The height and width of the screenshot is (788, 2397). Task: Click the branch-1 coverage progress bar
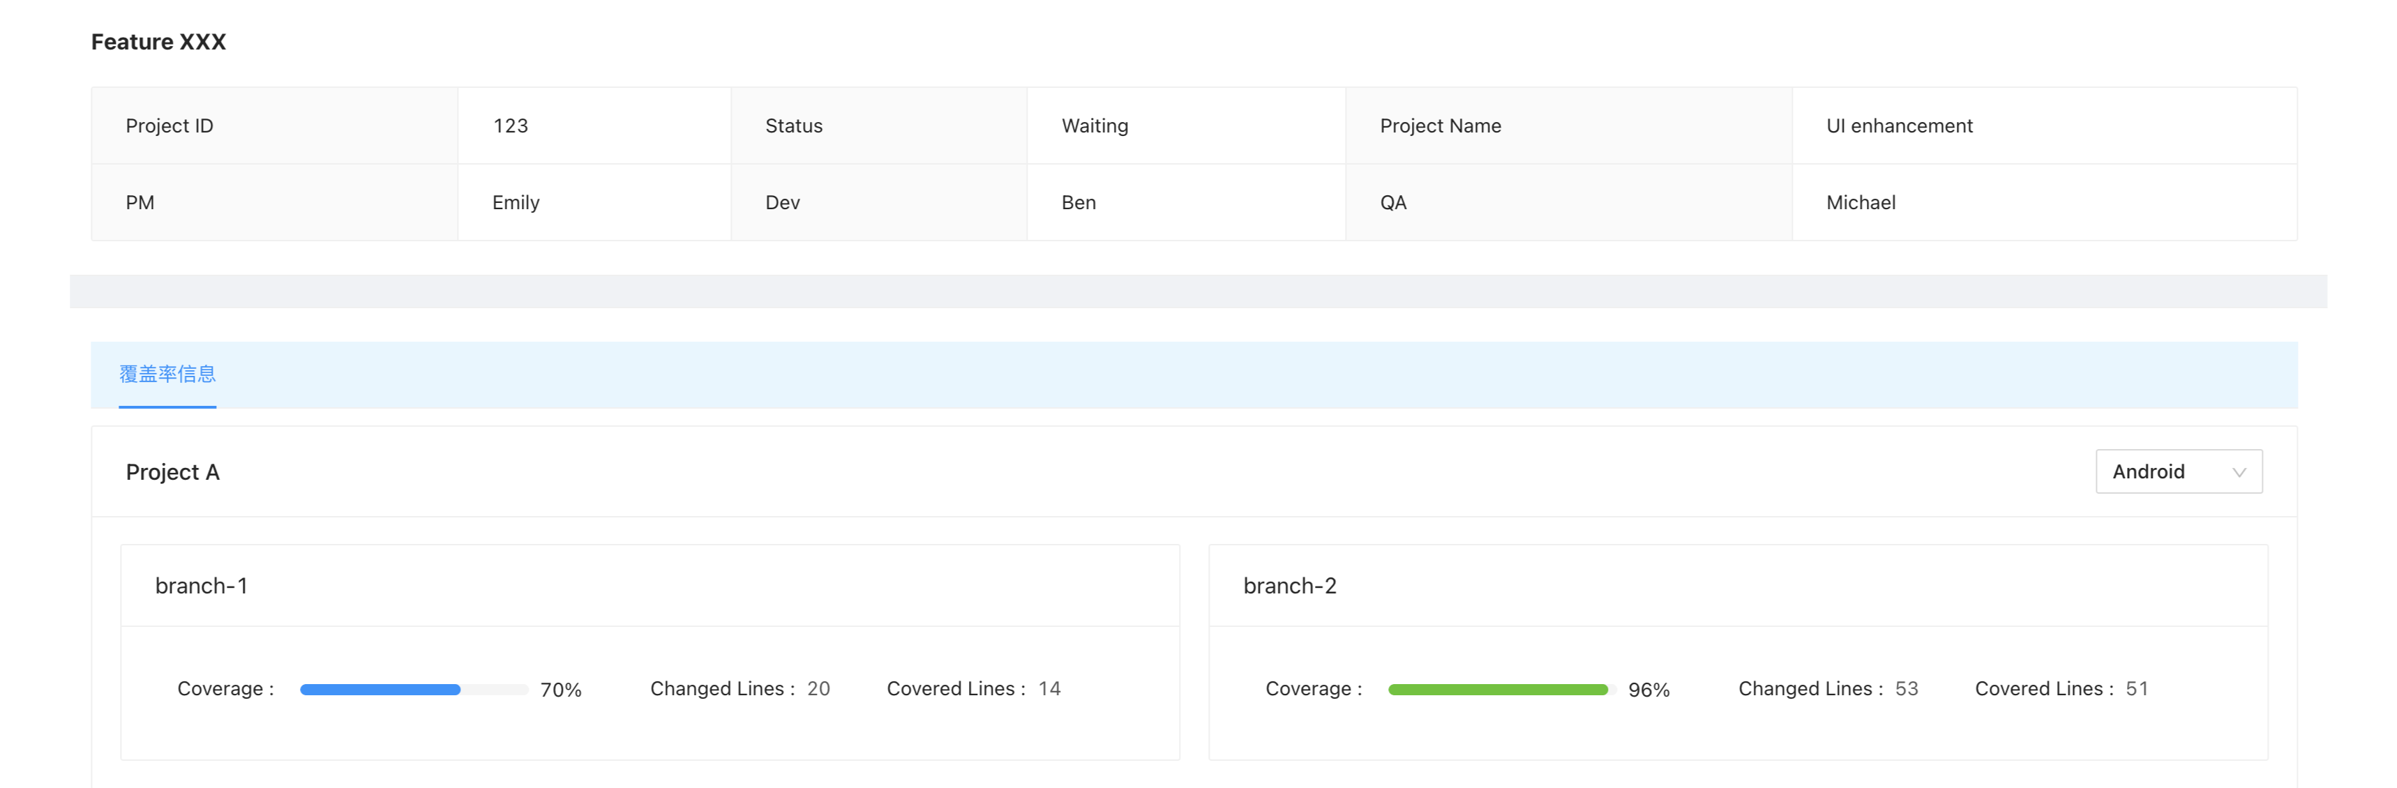pos(413,690)
